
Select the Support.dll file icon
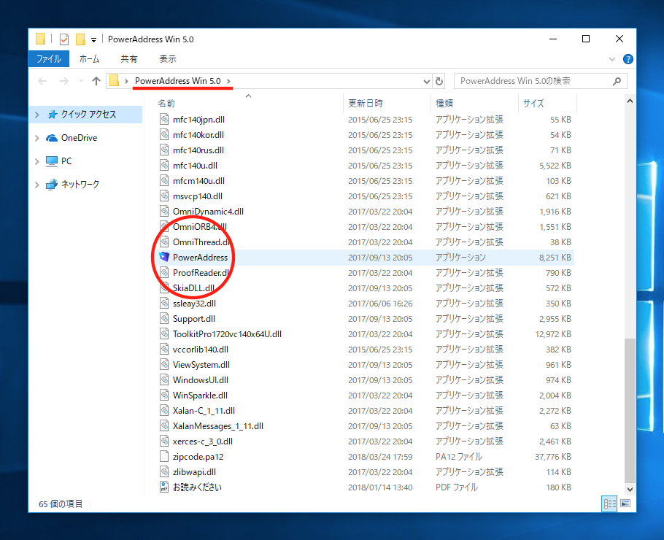click(x=164, y=318)
